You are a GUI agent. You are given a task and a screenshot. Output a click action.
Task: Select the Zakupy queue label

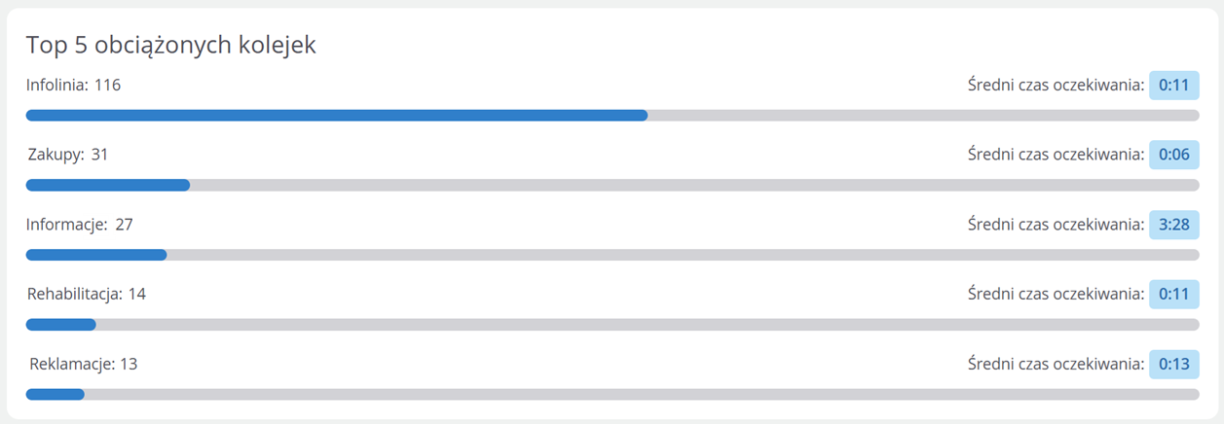click(x=56, y=155)
